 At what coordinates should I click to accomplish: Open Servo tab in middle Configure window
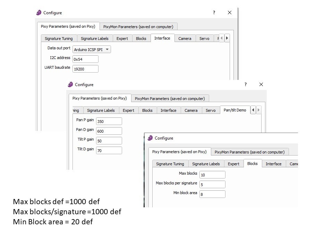pyautogui.click(x=211, y=110)
